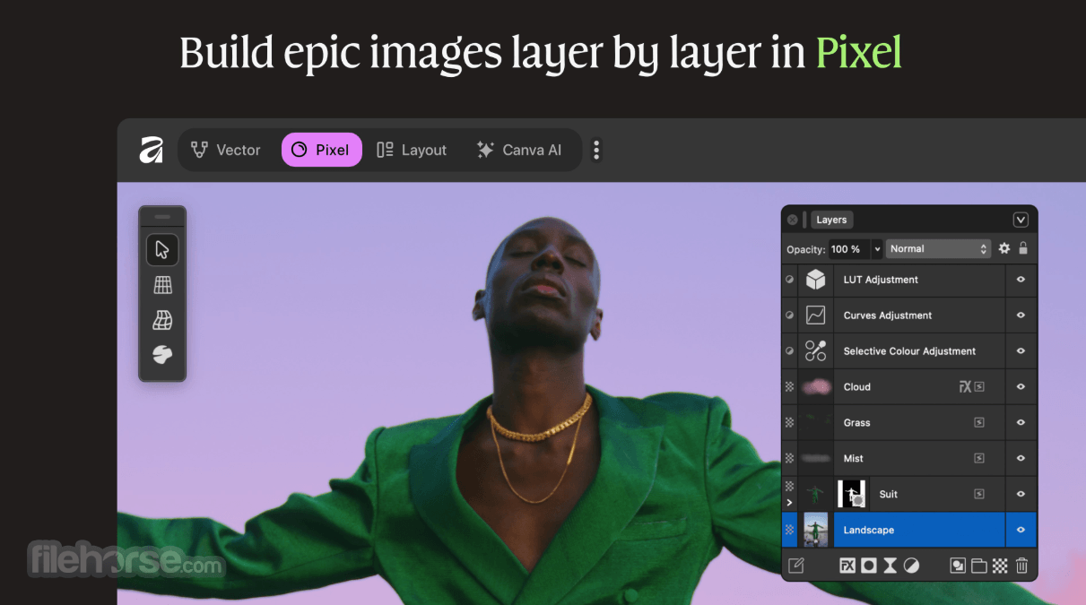Screen dimensions: 1086x605
Task: Switch to the Pixel persona tab
Action: [322, 150]
